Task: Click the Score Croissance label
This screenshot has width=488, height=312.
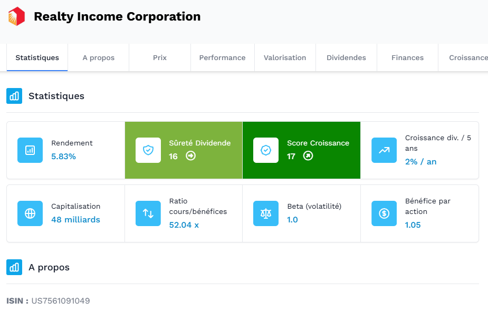Action: tap(318, 143)
